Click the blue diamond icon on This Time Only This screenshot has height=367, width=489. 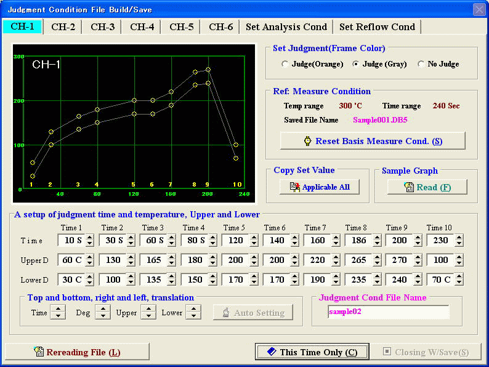coord(272,352)
